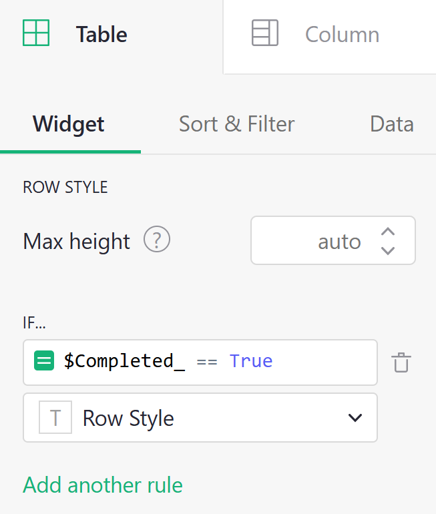Viewport: 436px width, 514px height.
Task: Open the Row Style dropdown
Action: click(x=200, y=418)
